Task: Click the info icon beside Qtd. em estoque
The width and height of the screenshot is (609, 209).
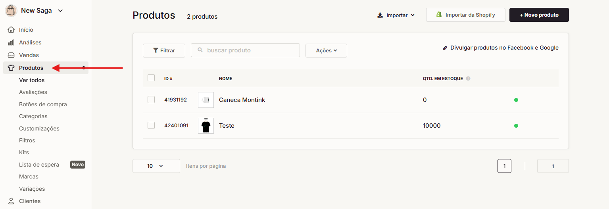Action: click(x=468, y=79)
